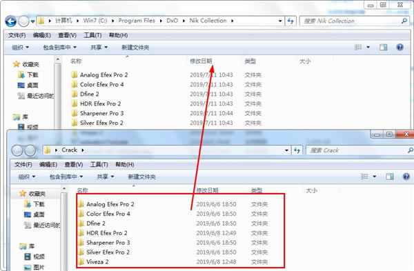Toggle preview pane in Crack window
Screen dimensions: 414x271
pos(390,177)
